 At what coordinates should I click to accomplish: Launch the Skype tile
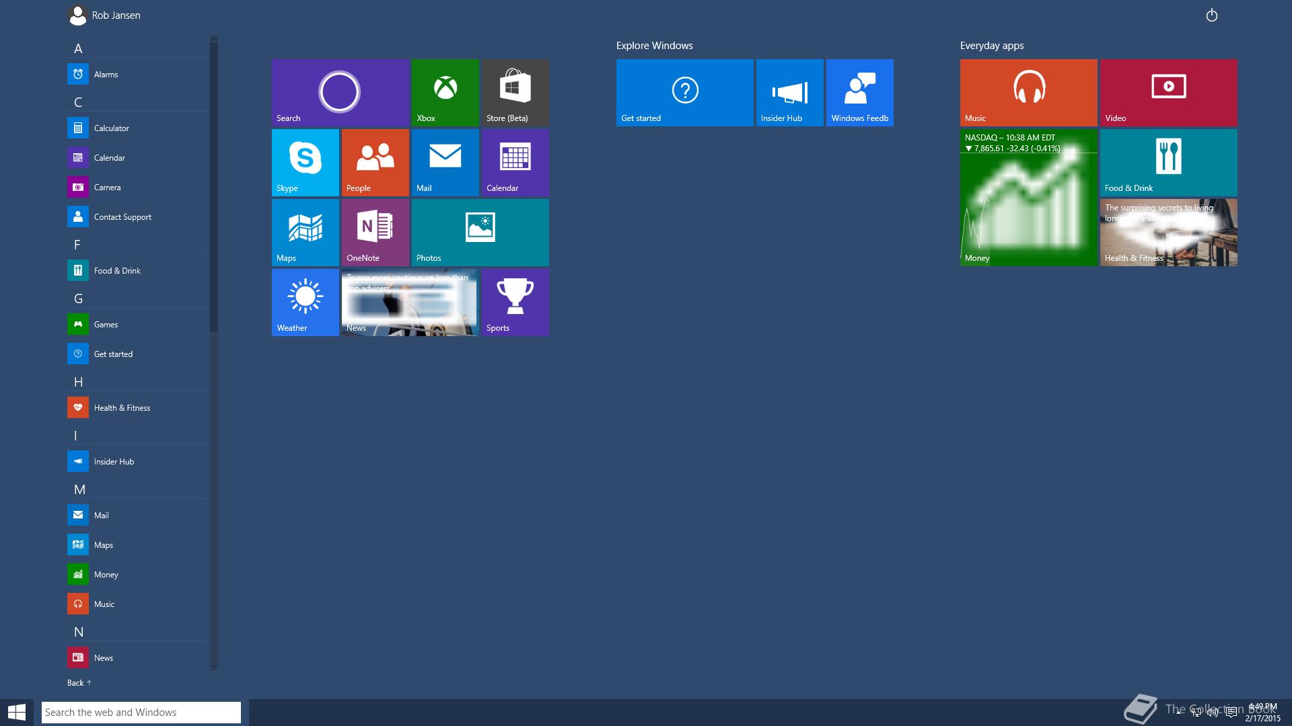pyautogui.click(x=306, y=163)
